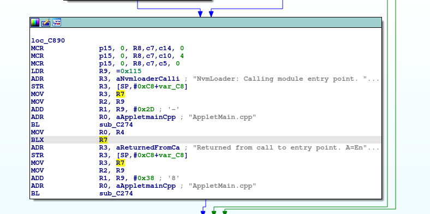Select aReturnedFromCa string reference
Viewport: 430px width, 214px height.
[148, 147]
